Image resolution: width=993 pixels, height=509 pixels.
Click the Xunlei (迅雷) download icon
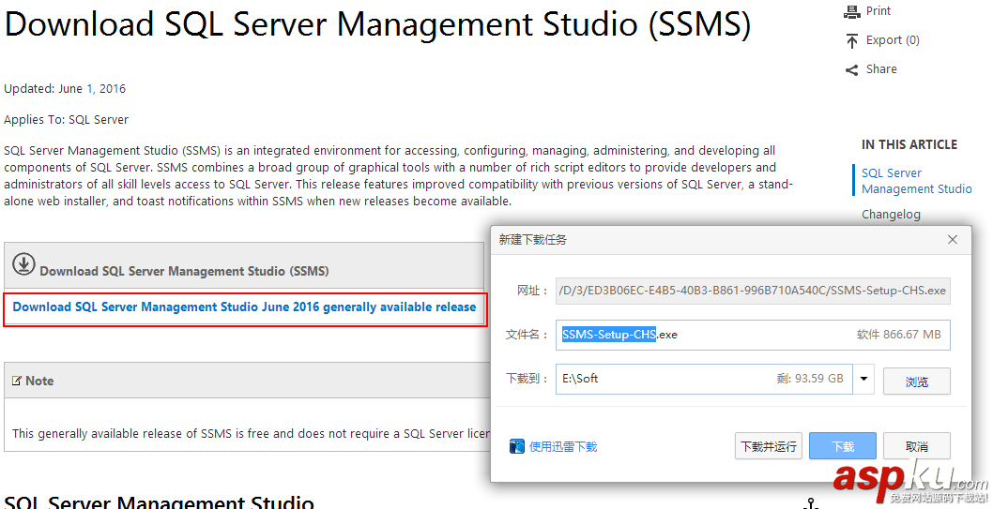(x=517, y=446)
